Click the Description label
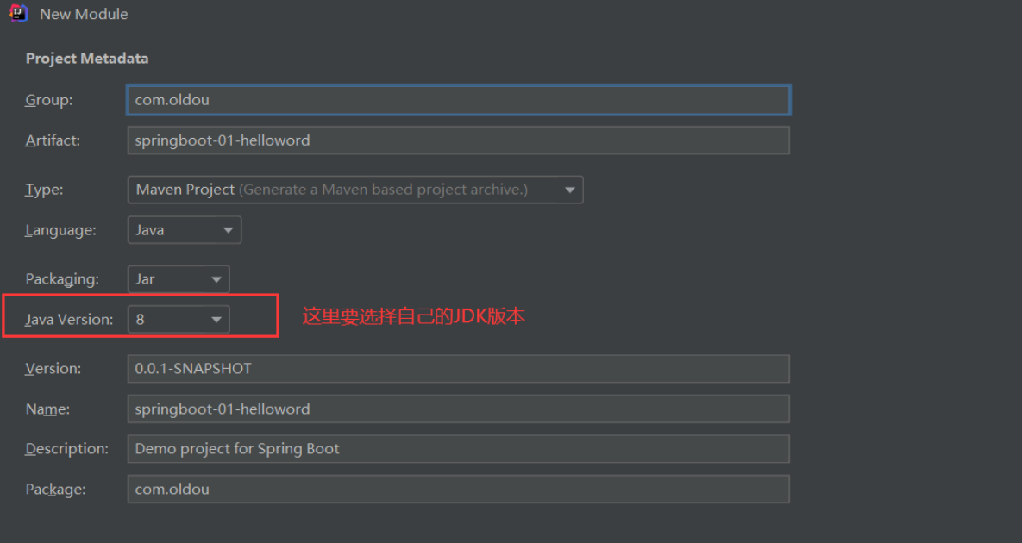 coord(67,448)
